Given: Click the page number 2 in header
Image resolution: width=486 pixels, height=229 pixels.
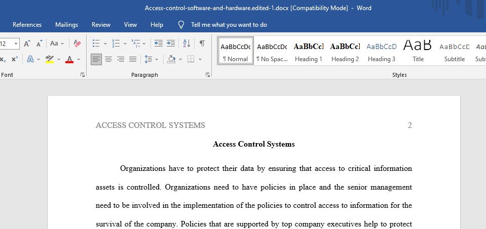Looking at the screenshot, I should click(x=410, y=125).
